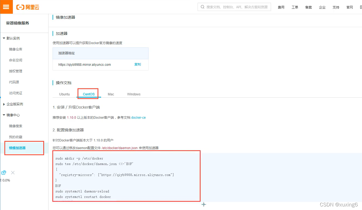Click the 'sudo mkdir -p /etc/docker' line
Image resolution: width=362 pixels, height=210 pixels.
pyautogui.click(x=79, y=158)
